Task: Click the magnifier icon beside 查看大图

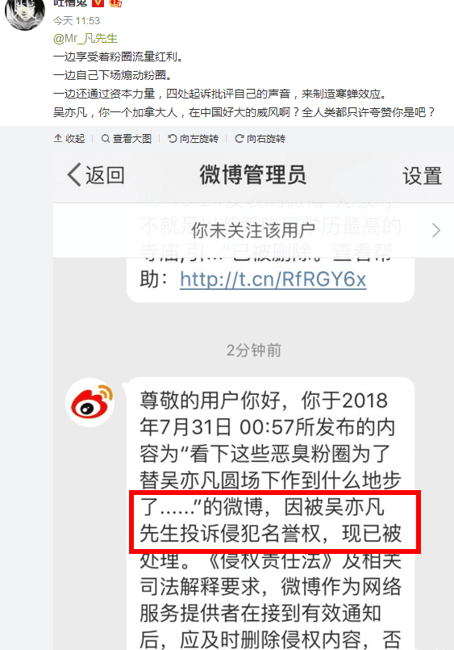Action: pyautogui.click(x=106, y=138)
